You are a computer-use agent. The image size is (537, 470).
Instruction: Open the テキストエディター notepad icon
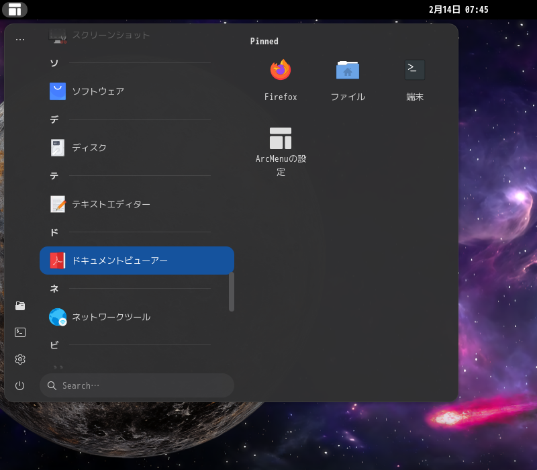pos(58,204)
